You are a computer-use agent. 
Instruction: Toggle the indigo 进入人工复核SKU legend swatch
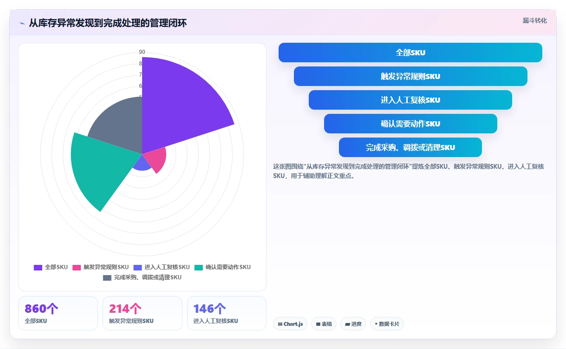pos(137,267)
